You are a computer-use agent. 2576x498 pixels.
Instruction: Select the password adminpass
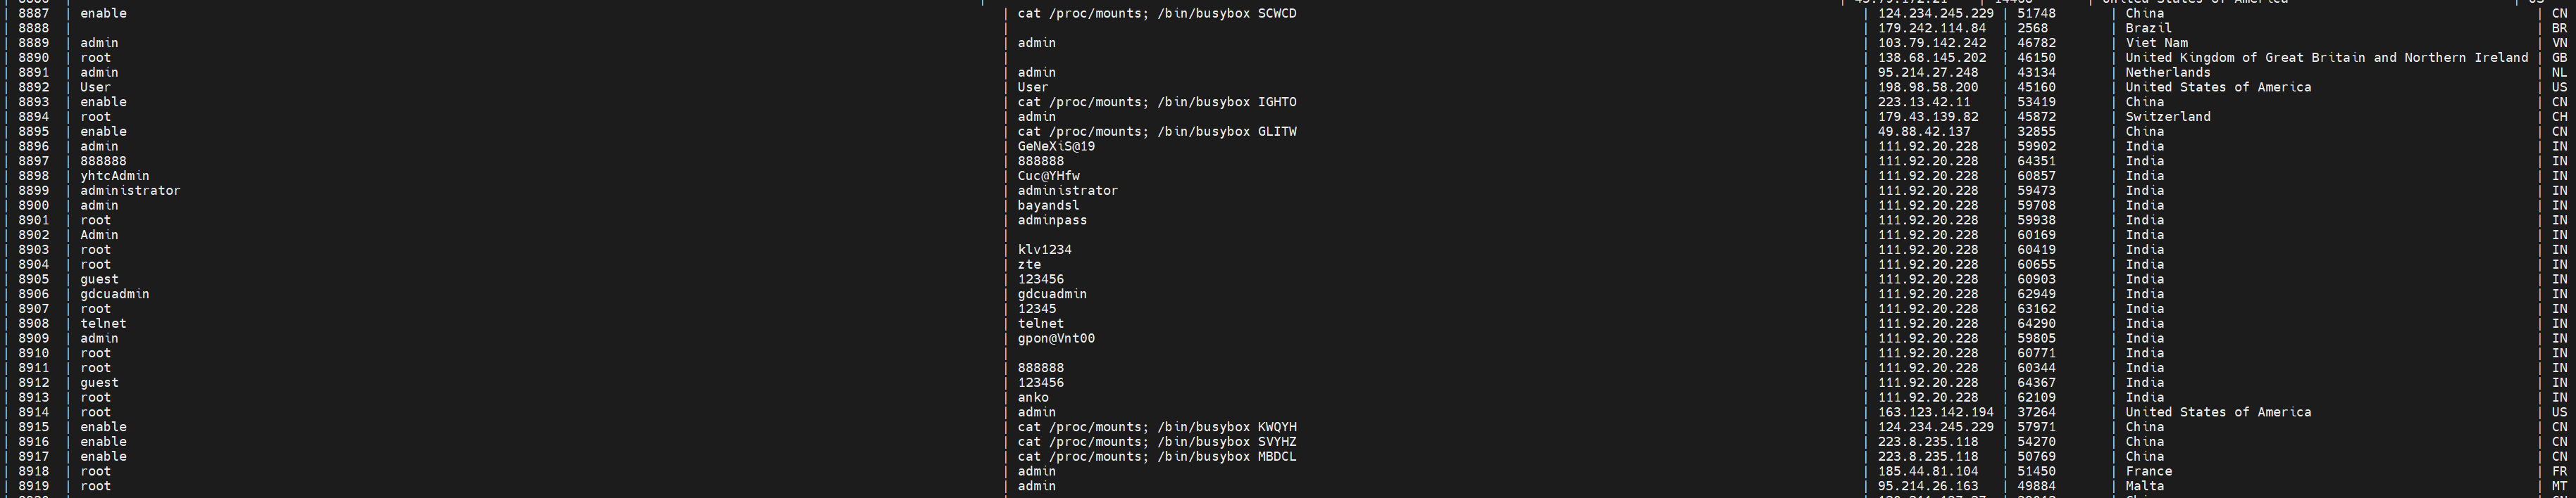[x=1052, y=221]
